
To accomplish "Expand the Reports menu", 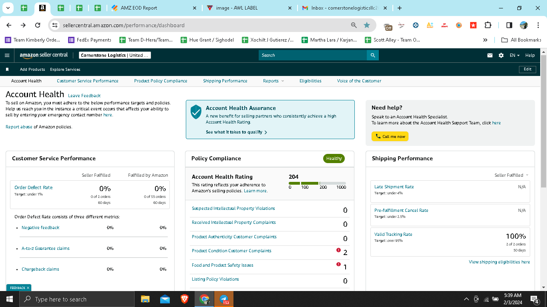I will pyautogui.click(x=273, y=81).
